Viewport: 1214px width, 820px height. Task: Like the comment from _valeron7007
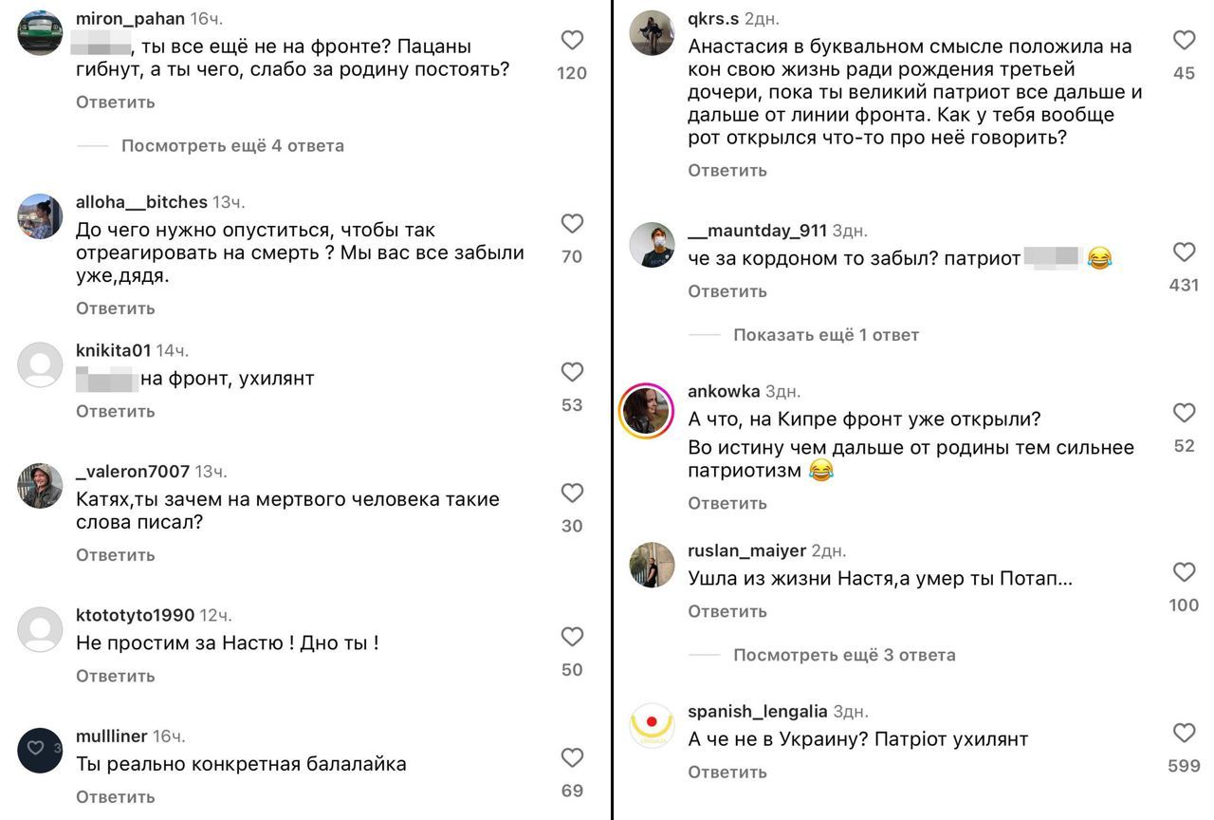tap(572, 493)
